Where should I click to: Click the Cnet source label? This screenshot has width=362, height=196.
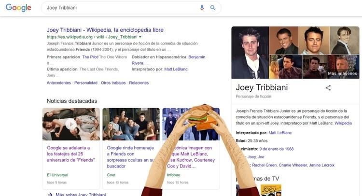(111, 175)
